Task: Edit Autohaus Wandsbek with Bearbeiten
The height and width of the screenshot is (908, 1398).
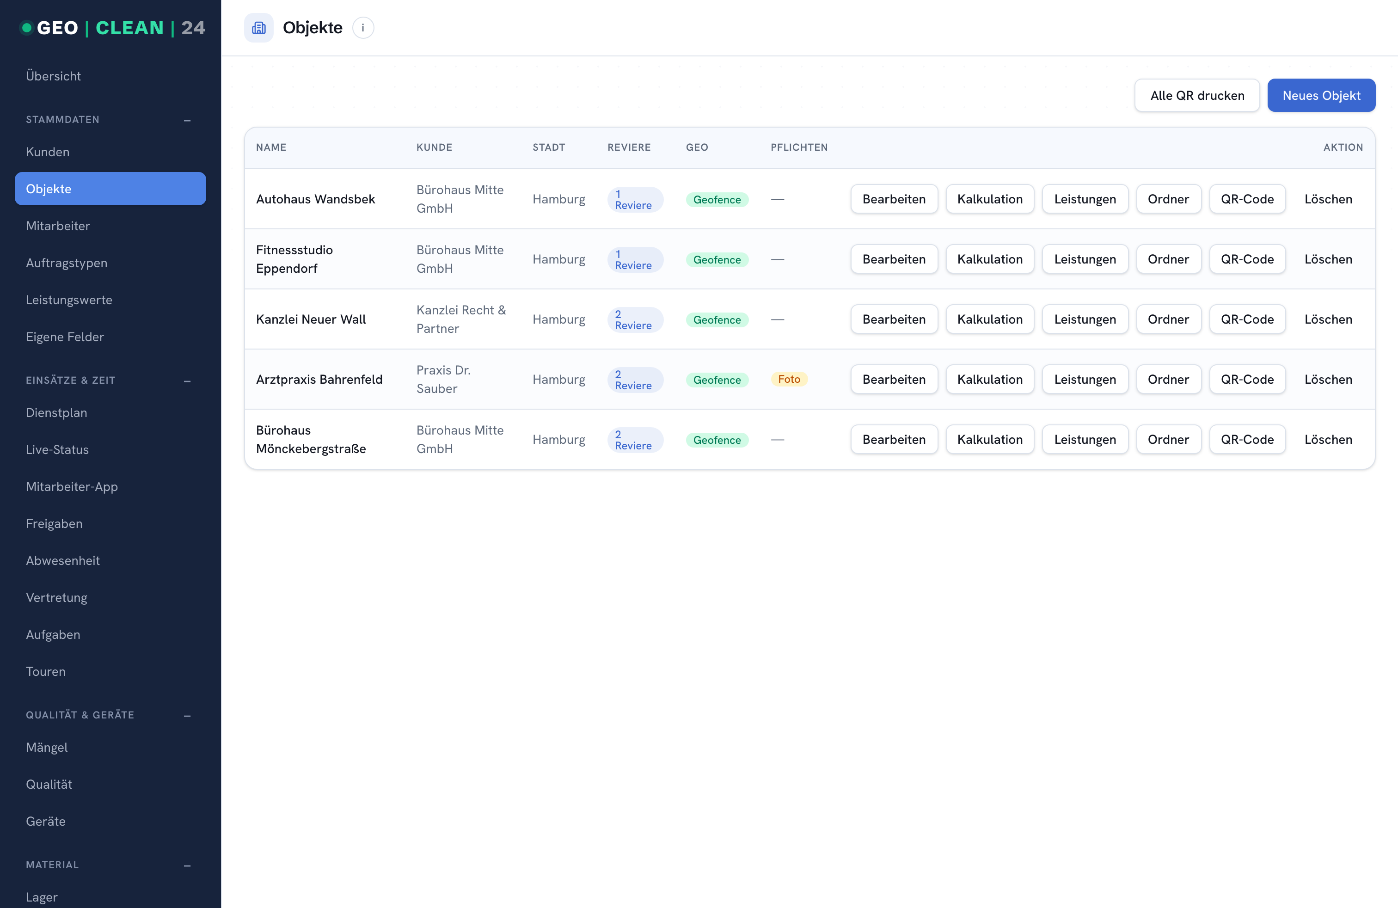Action: pos(894,199)
